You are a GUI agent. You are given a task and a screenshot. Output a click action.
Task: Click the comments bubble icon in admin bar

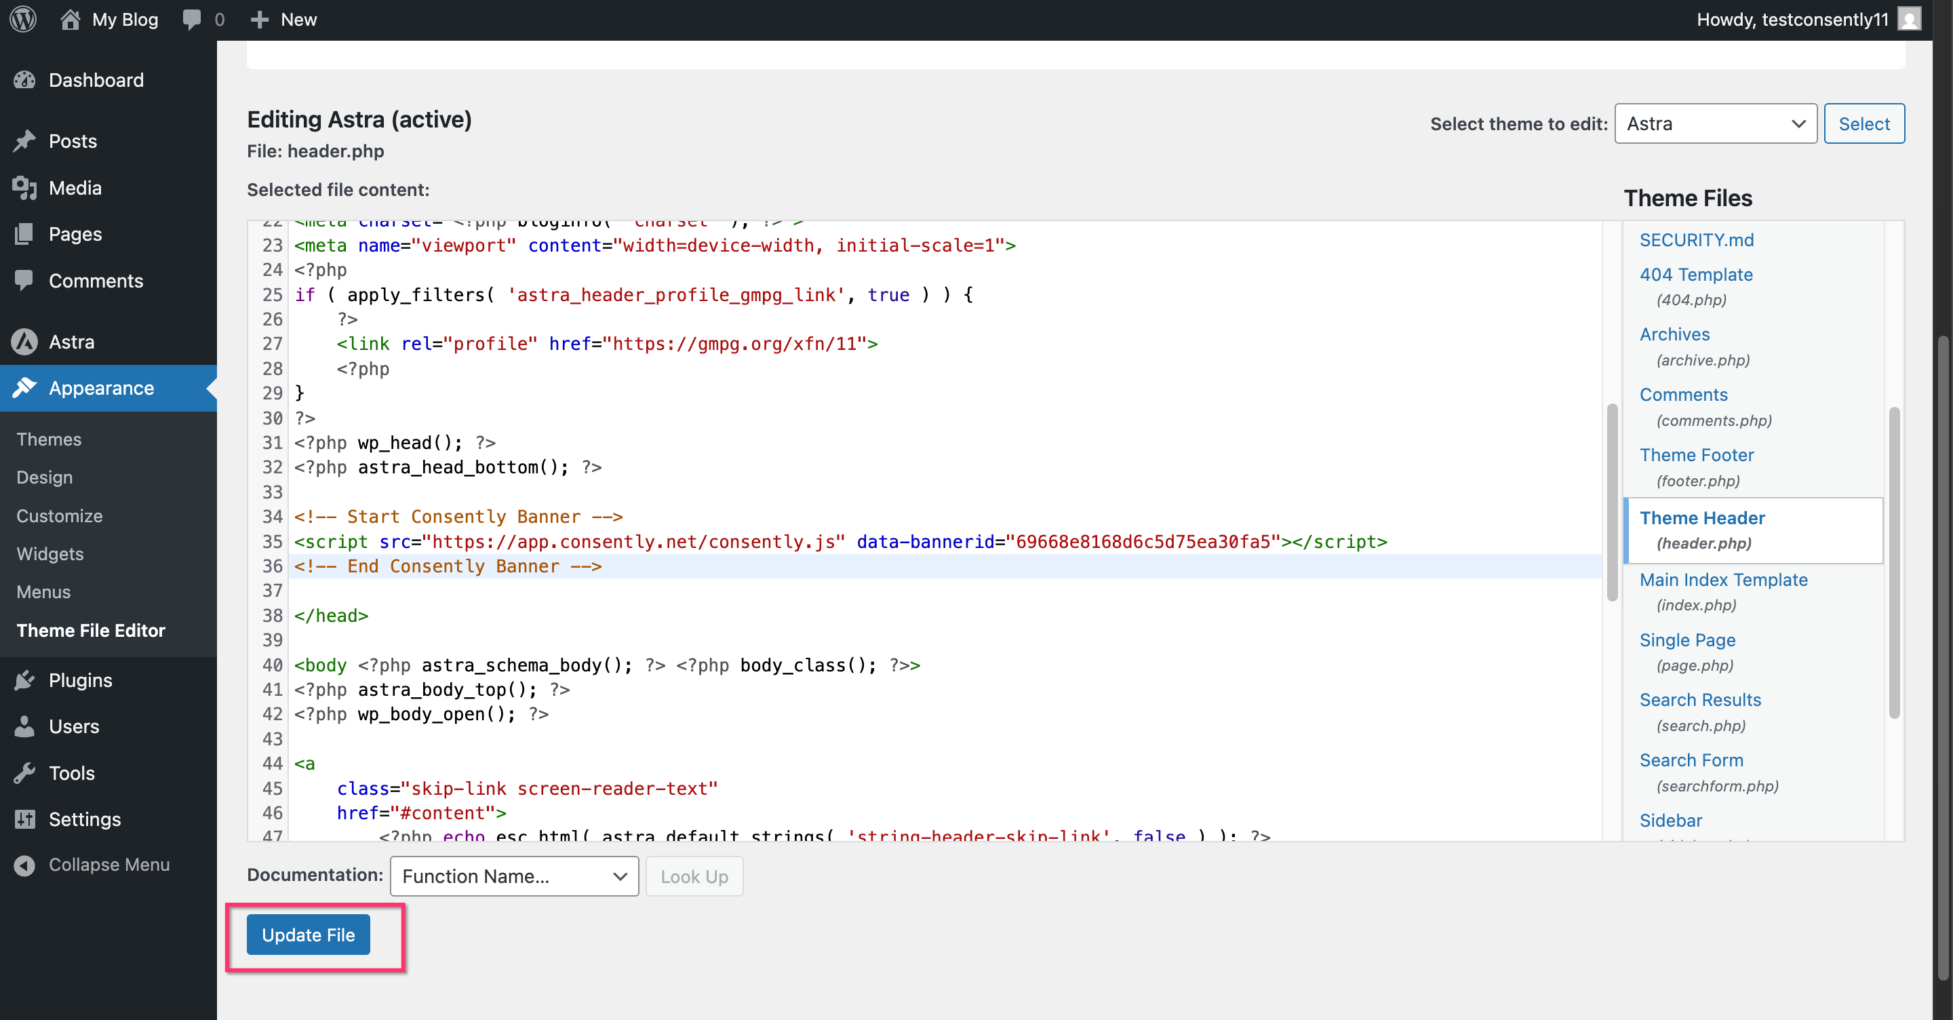coord(192,19)
